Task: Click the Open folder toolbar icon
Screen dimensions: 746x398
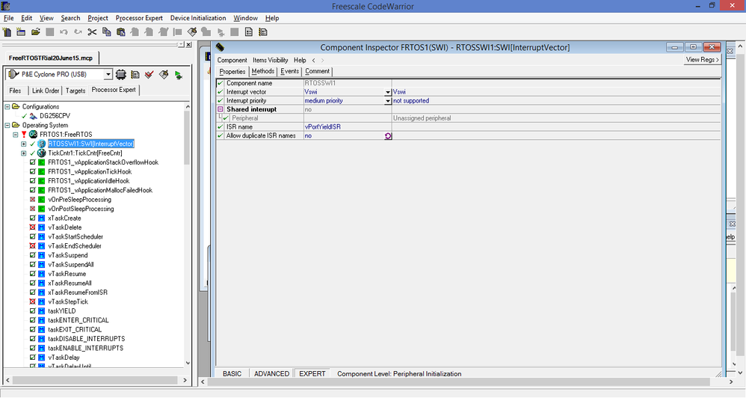Action: tap(35, 32)
